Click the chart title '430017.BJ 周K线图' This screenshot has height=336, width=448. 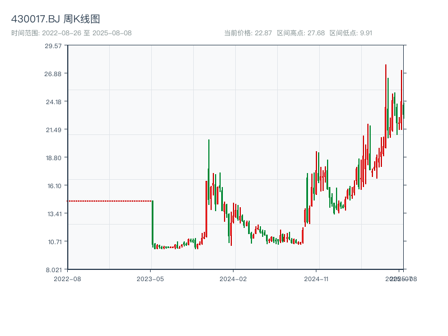tap(55, 19)
